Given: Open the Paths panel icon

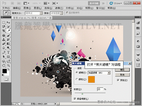Looking at the screenshot, I should (138, 65).
